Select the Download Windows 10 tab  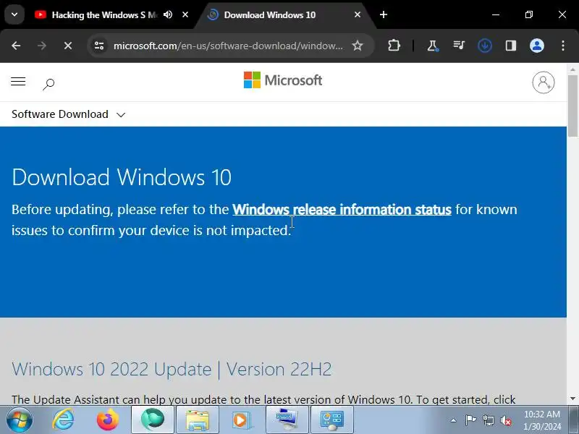point(269,14)
